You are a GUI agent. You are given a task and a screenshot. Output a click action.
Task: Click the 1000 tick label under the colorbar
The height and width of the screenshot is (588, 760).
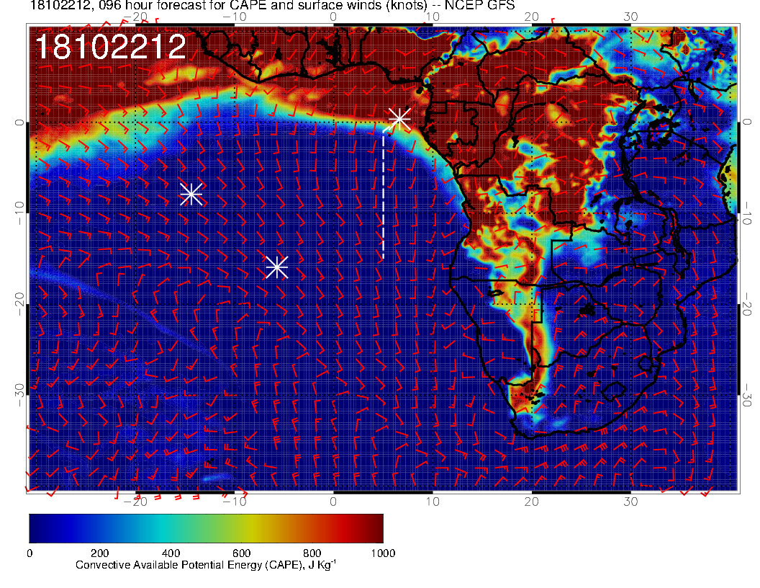click(x=382, y=553)
